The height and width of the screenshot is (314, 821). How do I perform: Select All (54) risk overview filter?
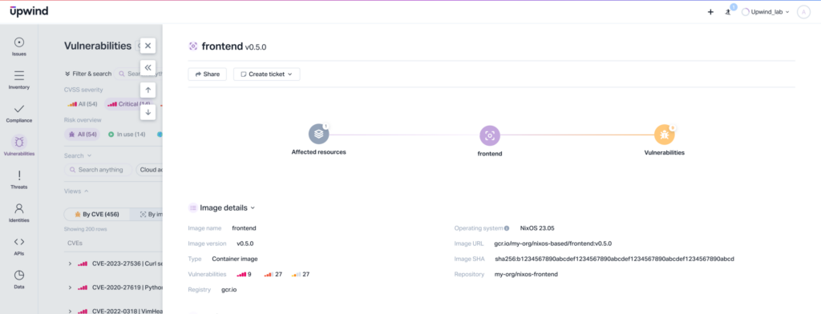tap(83, 135)
